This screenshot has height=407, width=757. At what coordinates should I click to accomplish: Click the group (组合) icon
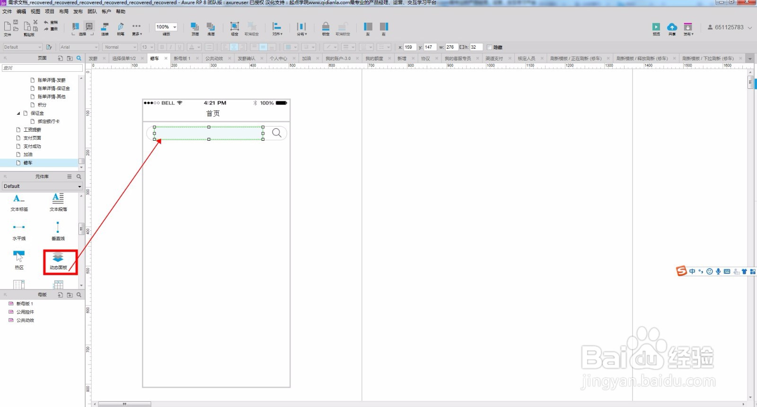[x=235, y=26]
